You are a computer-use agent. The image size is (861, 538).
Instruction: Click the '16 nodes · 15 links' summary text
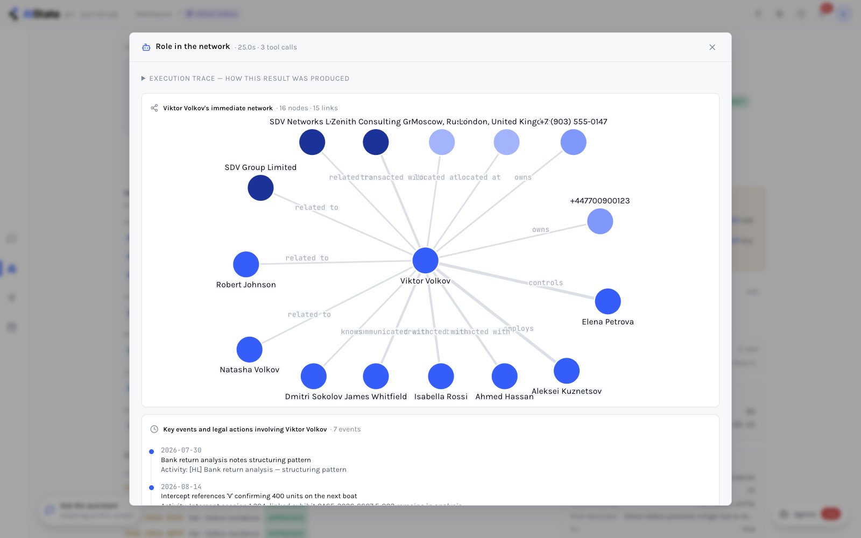coord(308,108)
